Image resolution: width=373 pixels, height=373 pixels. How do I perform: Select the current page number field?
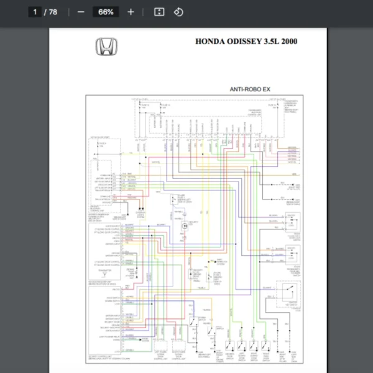click(35, 12)
